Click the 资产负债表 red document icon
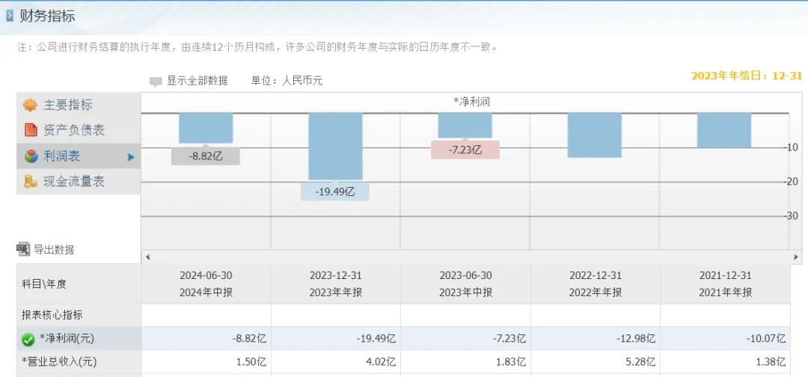The width and height of the screenshot is (808, 377). pyautogui.click(x=31, y=130)
